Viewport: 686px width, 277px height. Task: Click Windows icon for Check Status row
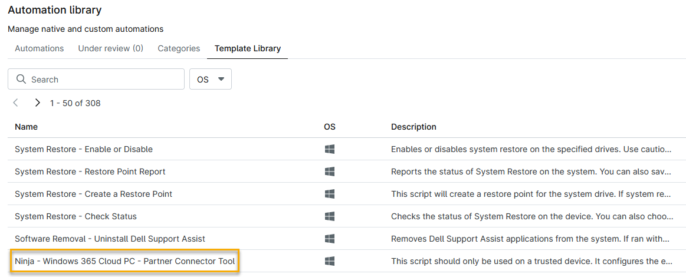330,217
